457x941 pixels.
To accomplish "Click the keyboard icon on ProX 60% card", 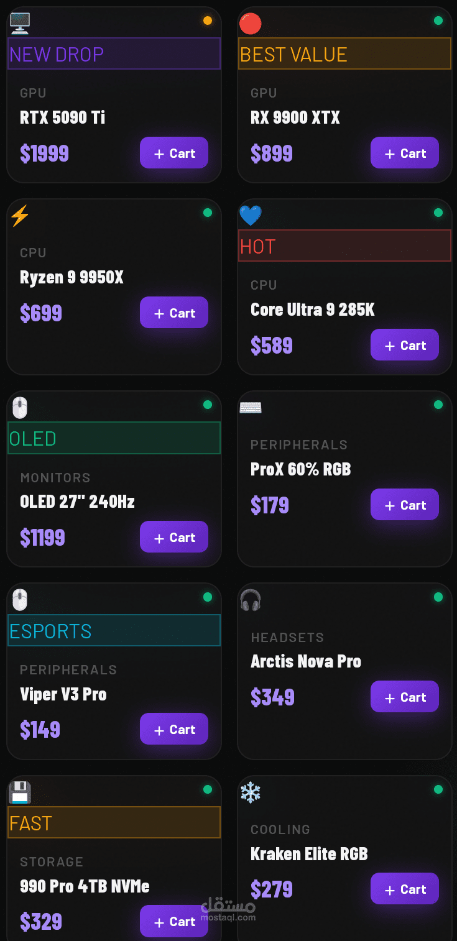I will [250, 408].
